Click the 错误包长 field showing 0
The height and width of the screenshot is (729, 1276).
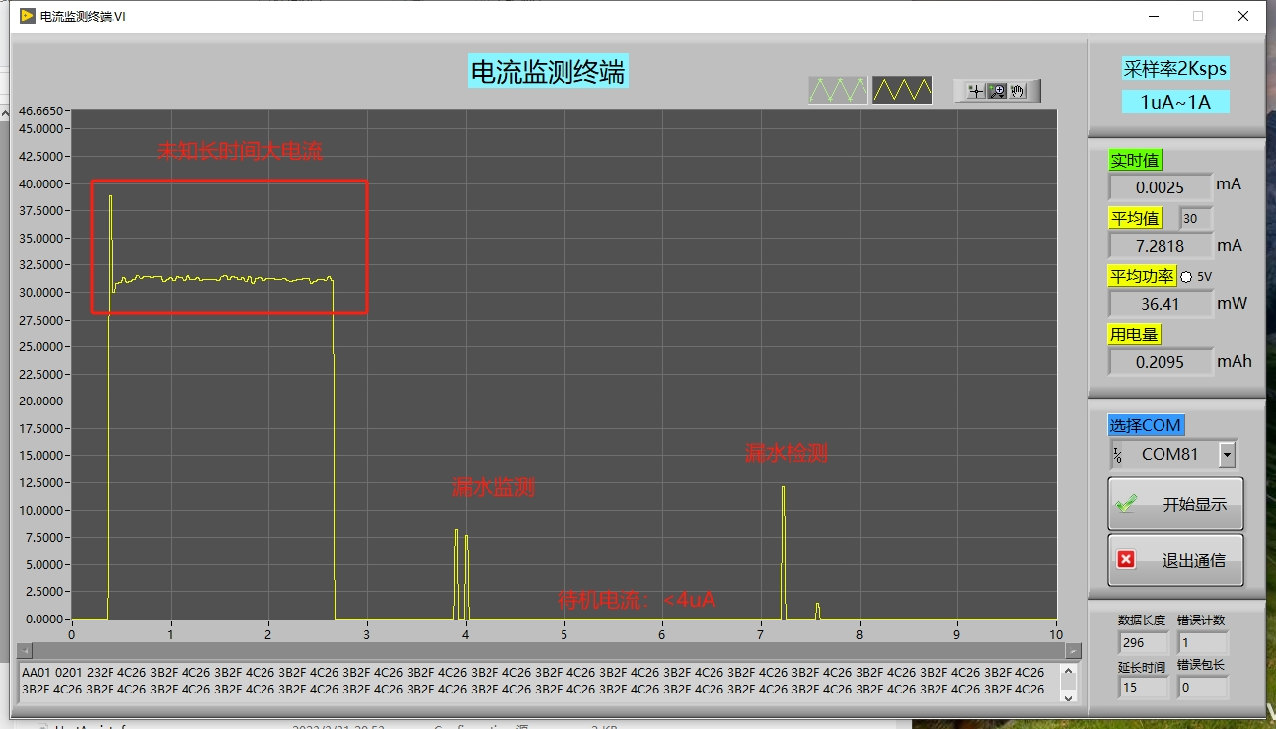click(1202, 688)
